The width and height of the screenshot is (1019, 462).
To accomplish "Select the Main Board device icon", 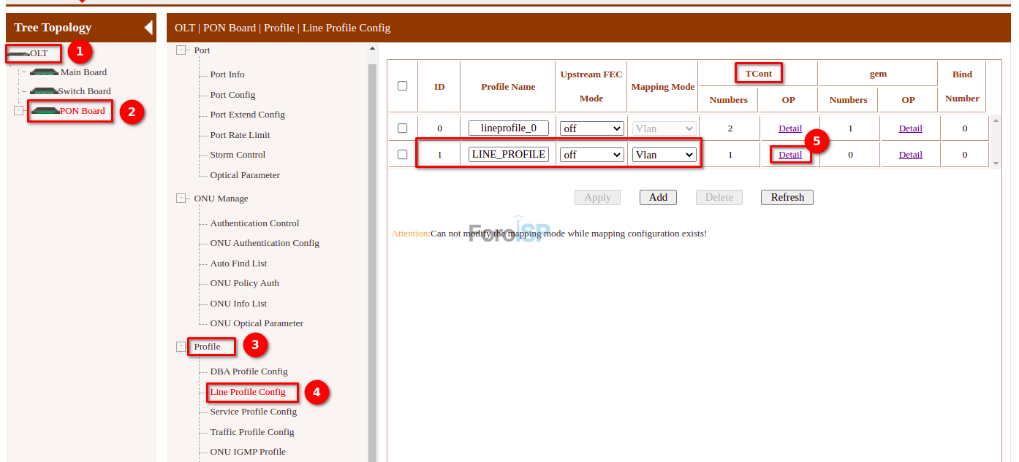I will point(45,72).
